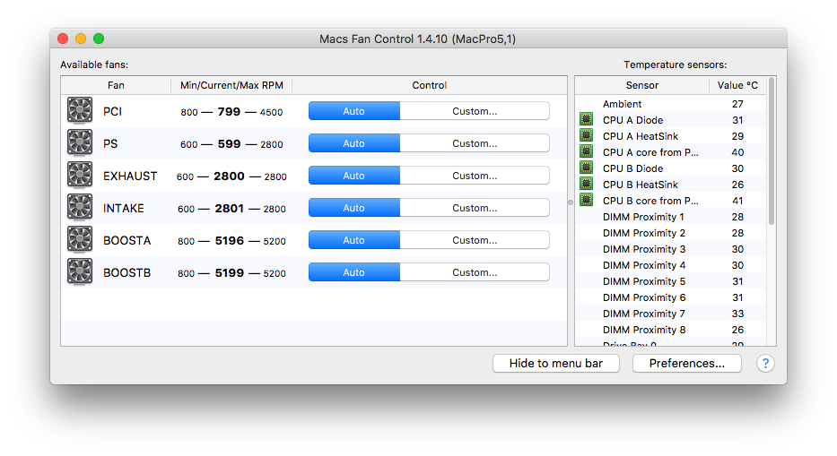This screenshot has height=456, width=837.
Task: Click the PS fan icon
Action: [x=80, y=143]
